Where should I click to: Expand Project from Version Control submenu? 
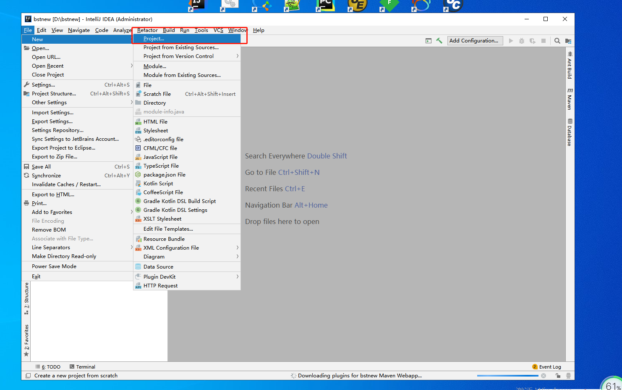tap(187, 56)
